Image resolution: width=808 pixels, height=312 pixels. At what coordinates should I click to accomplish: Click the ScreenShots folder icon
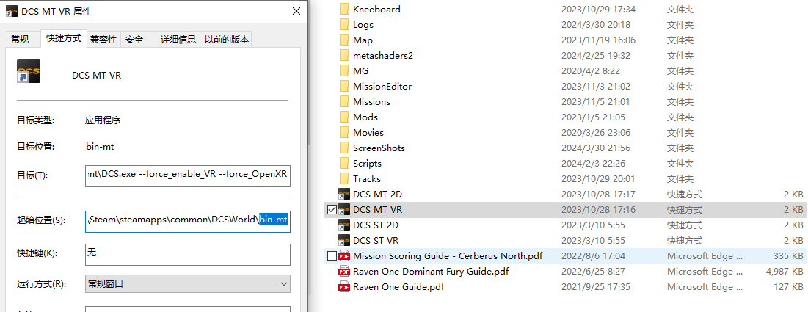coord(345,148)
